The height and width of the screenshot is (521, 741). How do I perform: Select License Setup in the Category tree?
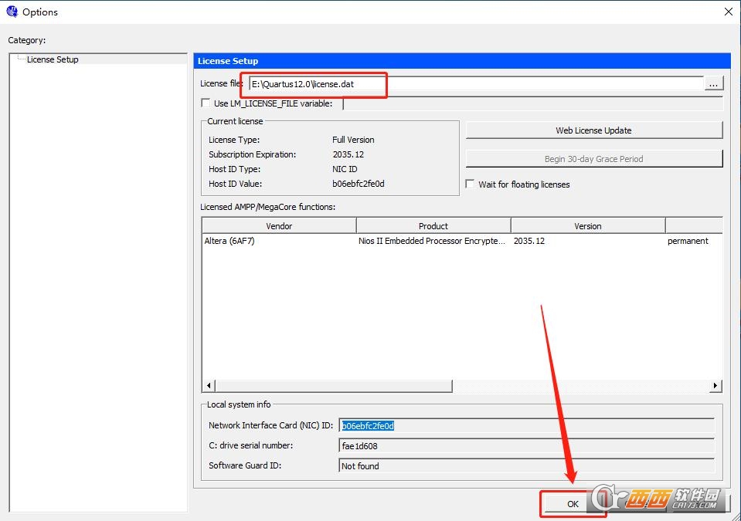[x=53, y=59]
